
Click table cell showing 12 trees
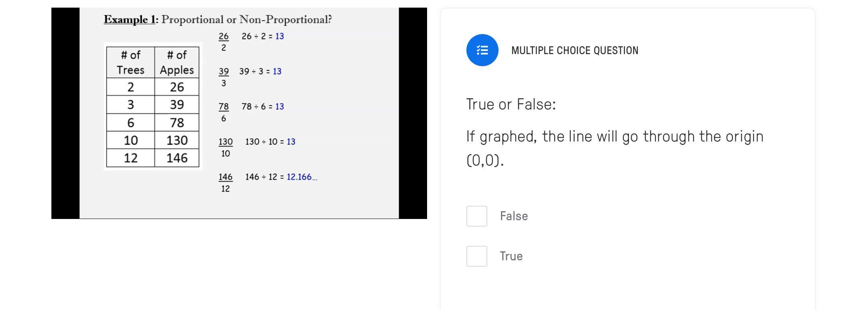click(x=130, y=158)
